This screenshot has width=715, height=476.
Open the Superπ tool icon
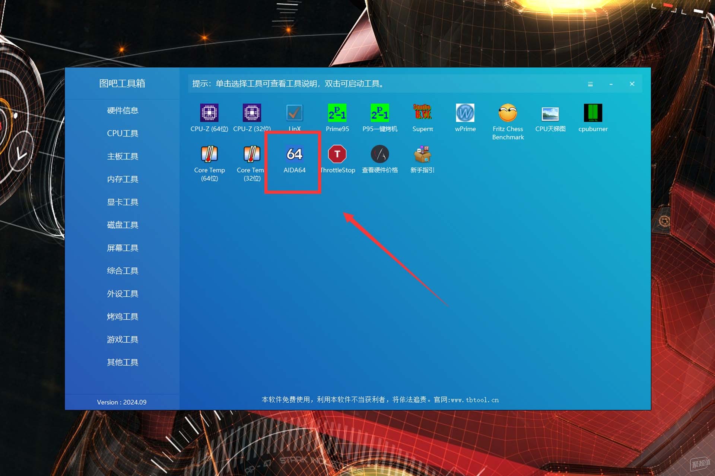423,112
